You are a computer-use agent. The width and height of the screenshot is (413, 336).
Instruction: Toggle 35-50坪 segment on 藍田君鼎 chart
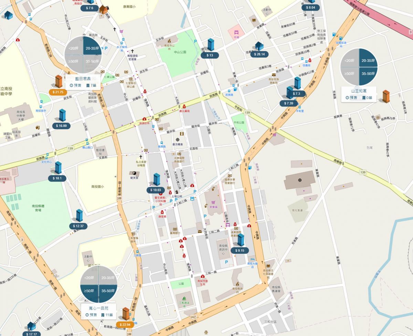pyautogui.click(x=93, y=64)
